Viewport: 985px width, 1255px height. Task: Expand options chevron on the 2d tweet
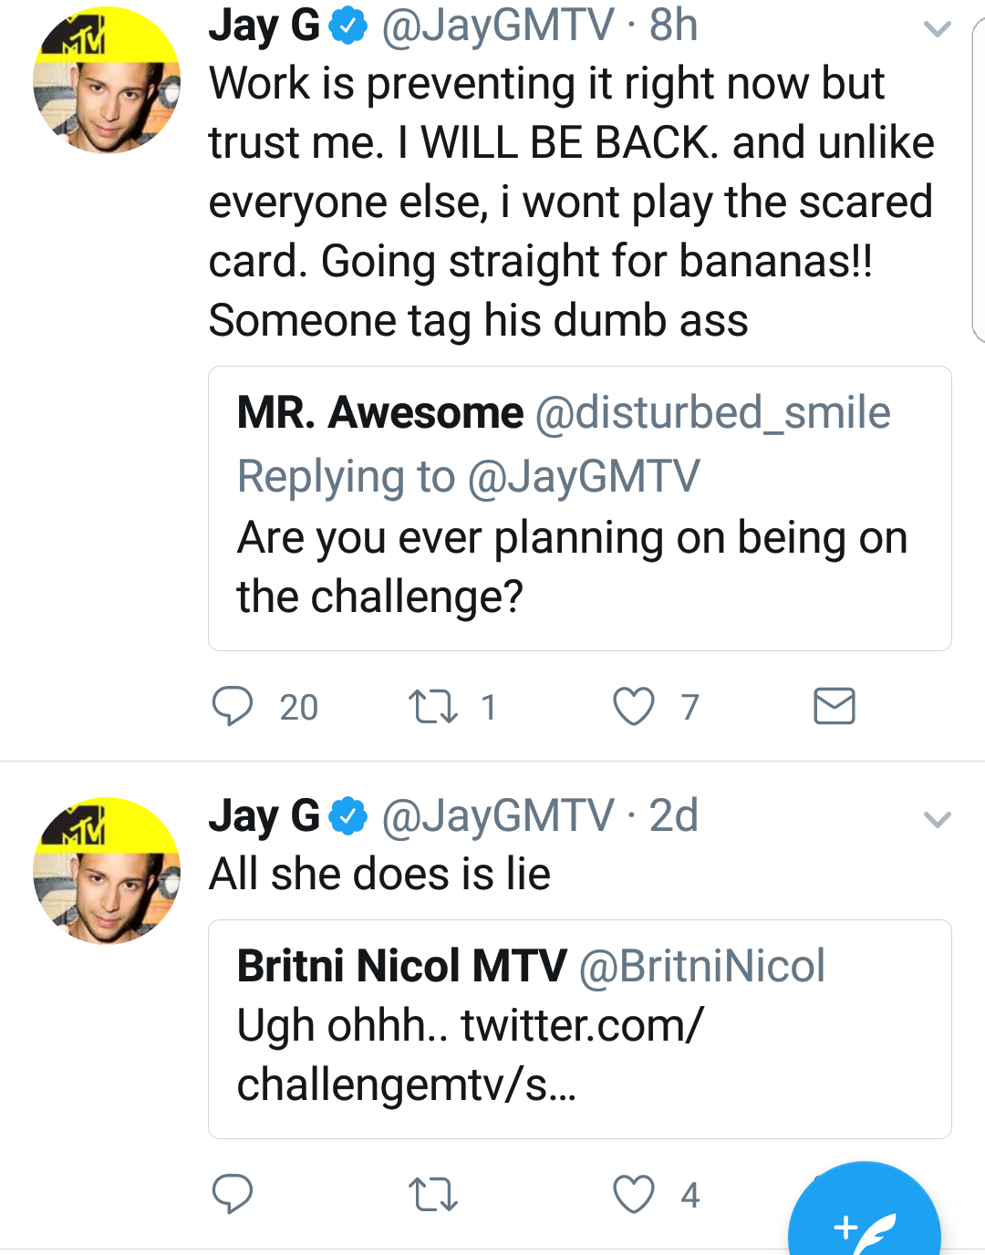click(x=937, y=819)
